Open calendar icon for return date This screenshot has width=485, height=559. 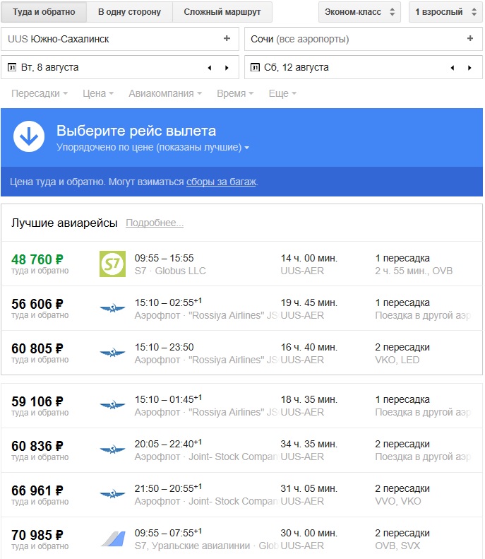[255, 67]
